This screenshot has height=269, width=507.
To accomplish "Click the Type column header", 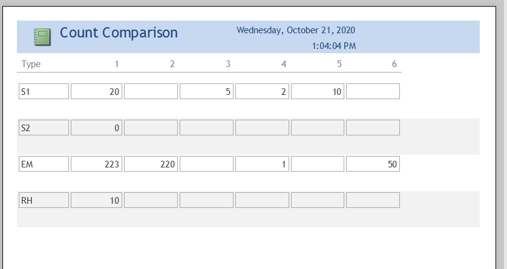I will [x=31, y=64].
